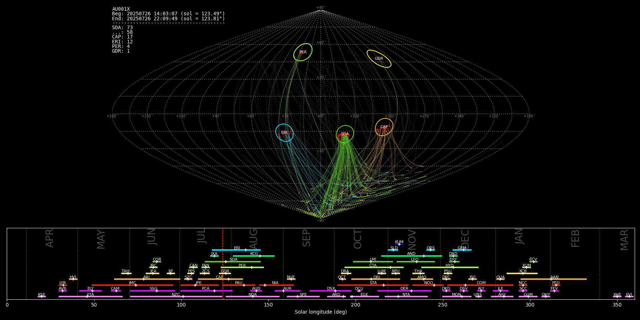640x320 pixels.
Task: Click the GEM shower bar in timeline
Action: click(462, 250)
